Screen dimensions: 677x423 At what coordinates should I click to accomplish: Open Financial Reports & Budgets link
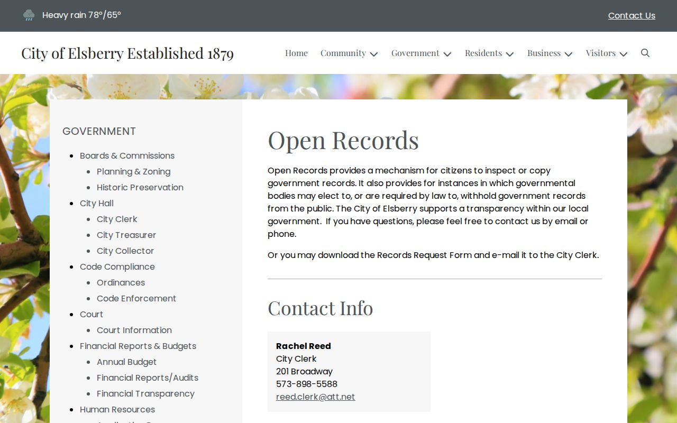coord(138,346)
